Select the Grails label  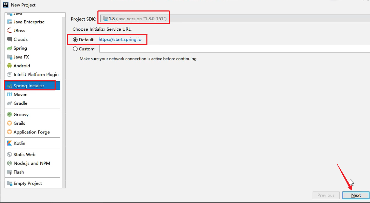coord(19,123)
